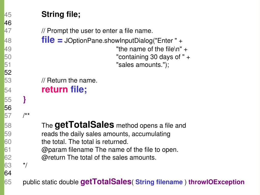
Task: Click the purple getTotalSales method name
Action: point(106,182)
